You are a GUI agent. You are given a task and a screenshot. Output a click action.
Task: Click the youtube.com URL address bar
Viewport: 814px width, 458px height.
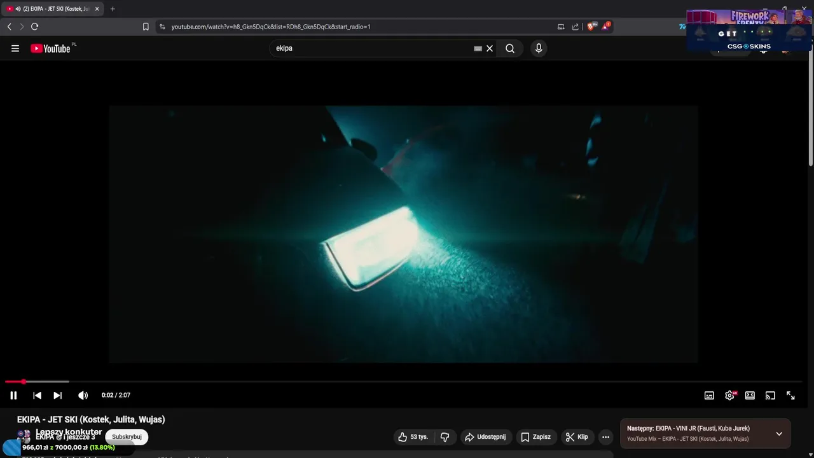271,27
